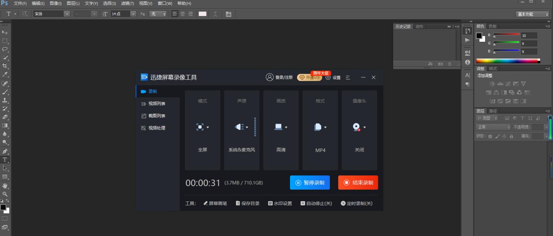Add a Brightness/Contrast adjustment (sun icon)
The image size is (553, 236).
pos(492,84)
